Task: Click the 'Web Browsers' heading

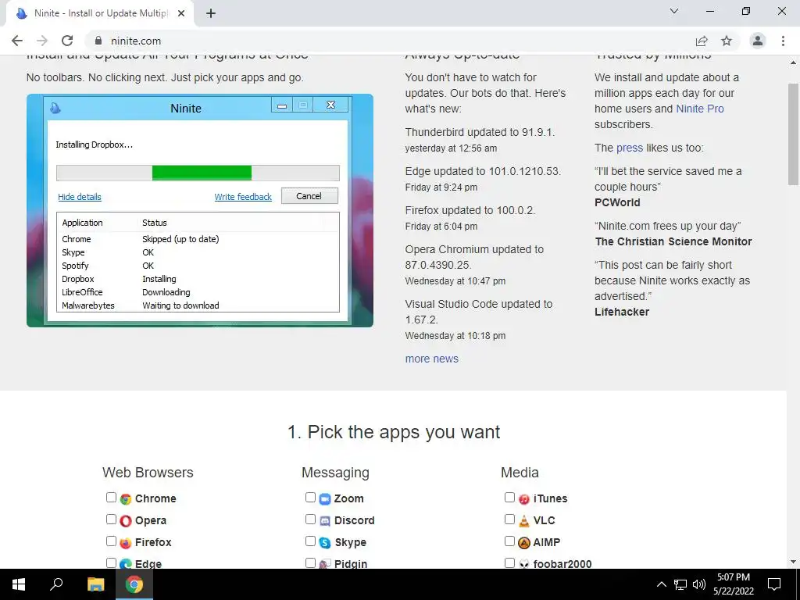Action: [x=148, y=473]
